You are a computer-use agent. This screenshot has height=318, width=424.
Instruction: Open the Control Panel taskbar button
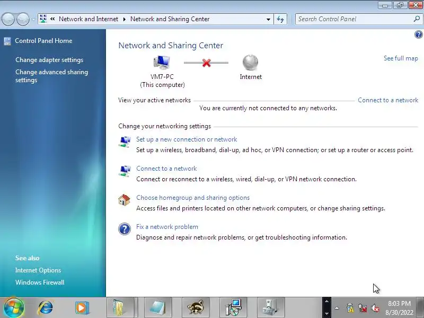click(271, 308)
